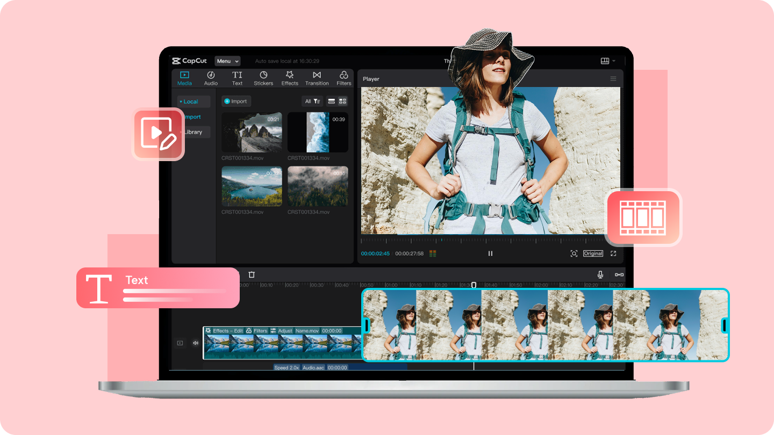Click the Import button
The image size is (774, 435).
tap(236, 101)
